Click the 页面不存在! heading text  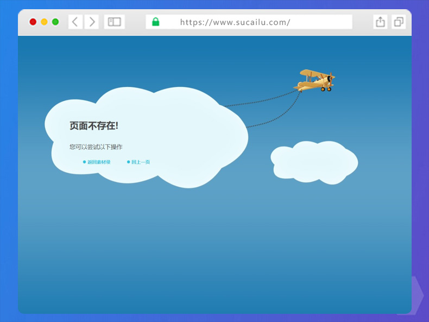(x=93, y=126)
